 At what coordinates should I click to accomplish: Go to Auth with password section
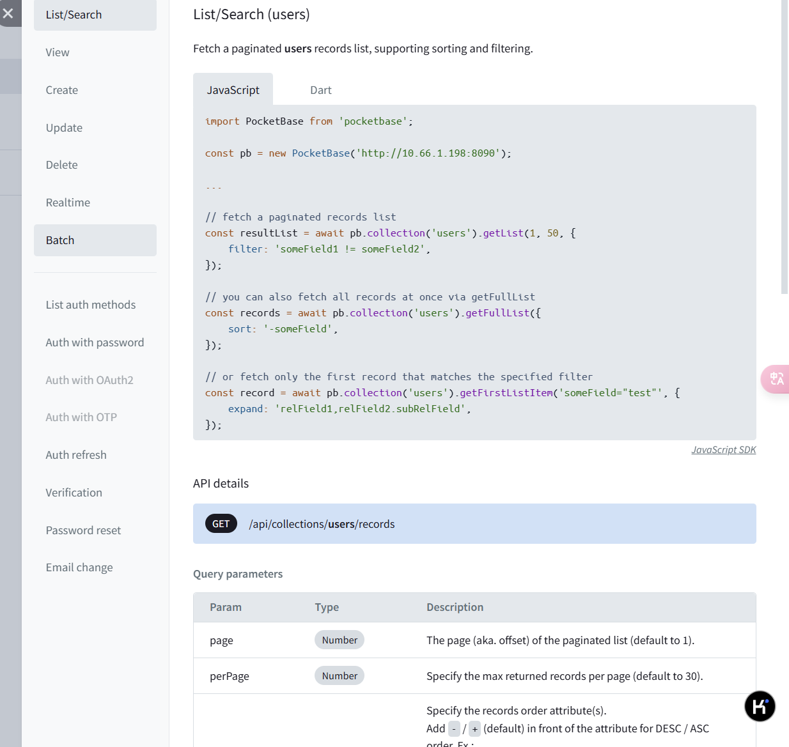(x=95, y=343)
